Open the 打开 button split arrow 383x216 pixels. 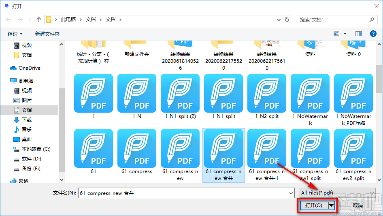pyautogui.click(x=332, y=205)
